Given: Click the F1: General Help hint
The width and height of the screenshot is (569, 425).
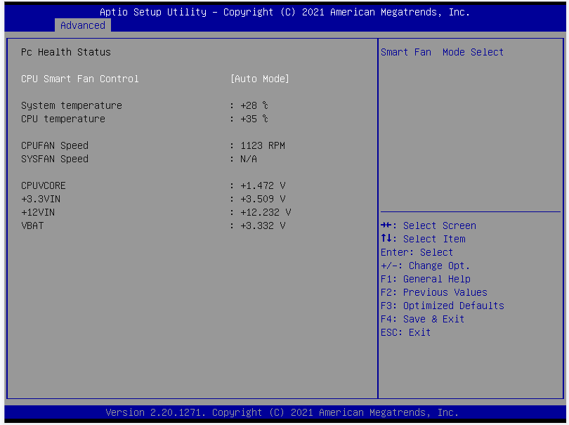Looking at the screenshot, I should 426,279.
